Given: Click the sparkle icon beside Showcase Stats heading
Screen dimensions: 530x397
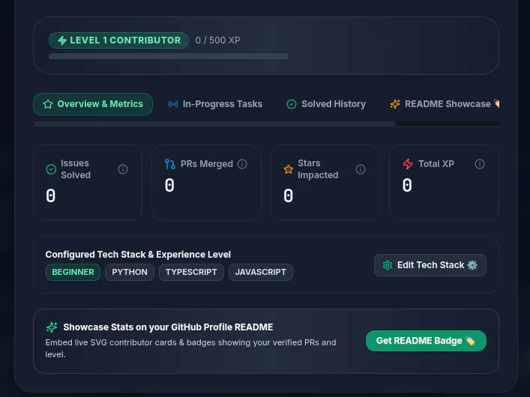Looking at the screenshot, I should tap(52, 327).
